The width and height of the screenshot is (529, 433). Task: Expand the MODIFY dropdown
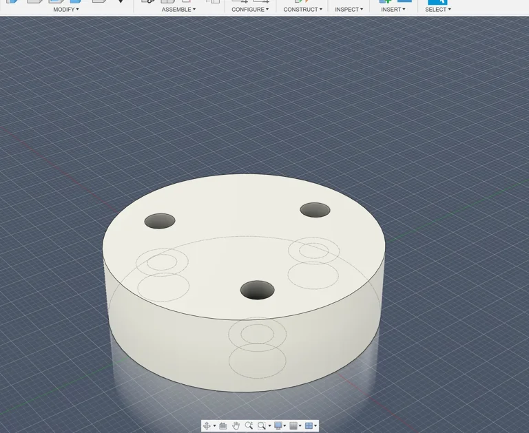click(x=66, y=10)
